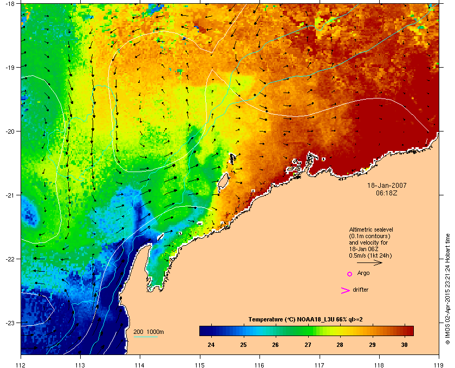Click the elongated island near 115.4E, 20.8S

click(223, 181)
